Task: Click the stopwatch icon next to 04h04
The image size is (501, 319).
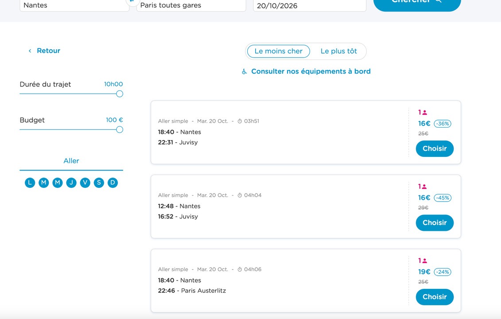Action: 240,195
